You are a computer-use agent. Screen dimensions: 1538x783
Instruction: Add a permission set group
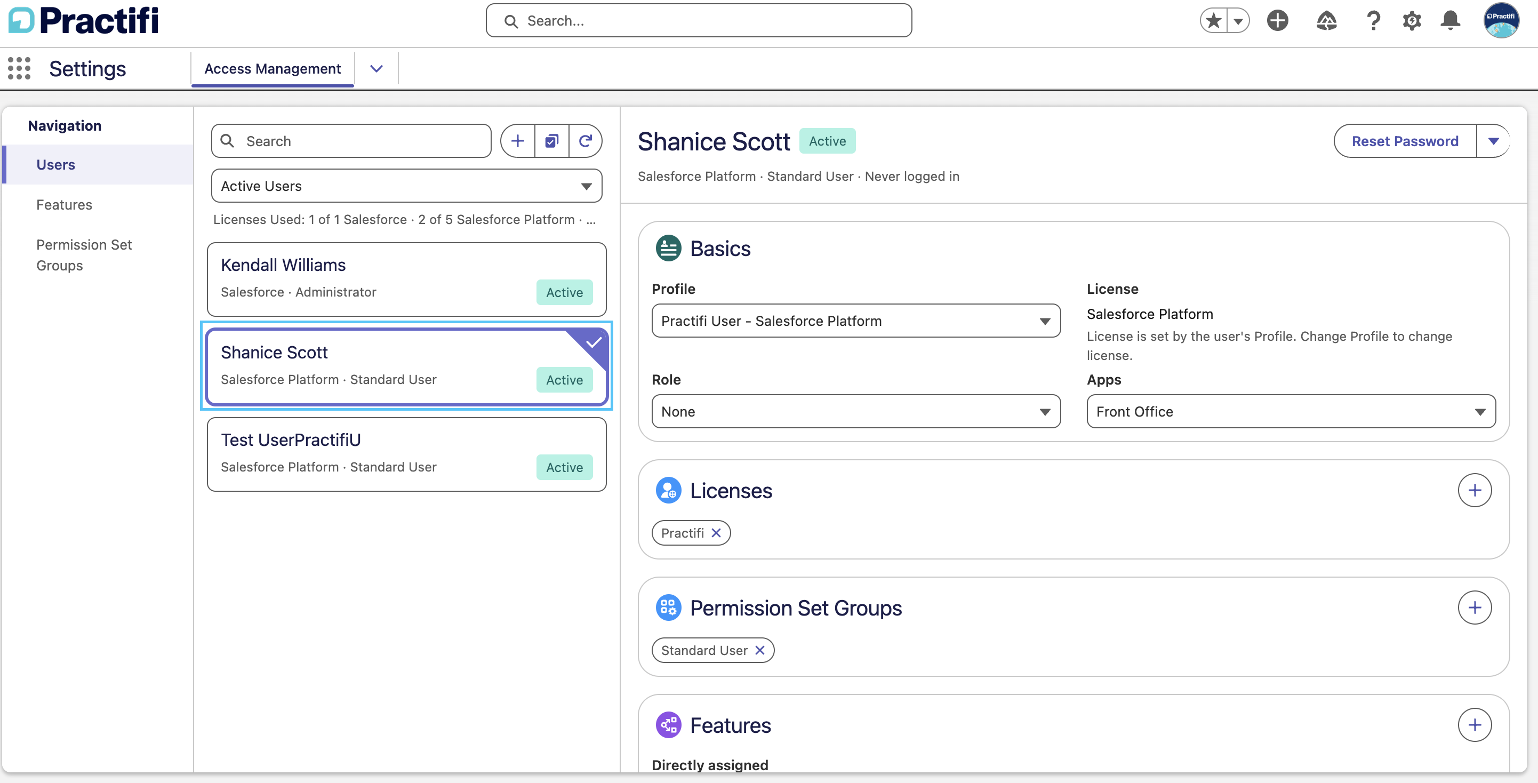click(1475, 608)
